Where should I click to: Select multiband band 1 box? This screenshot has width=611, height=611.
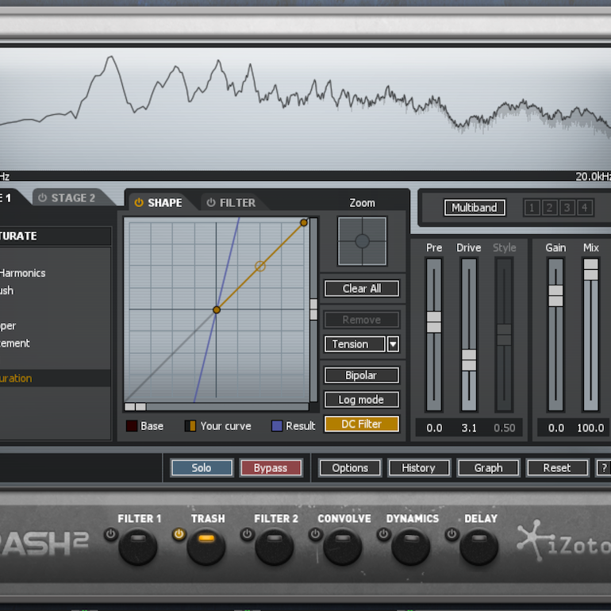coord(532,208)
